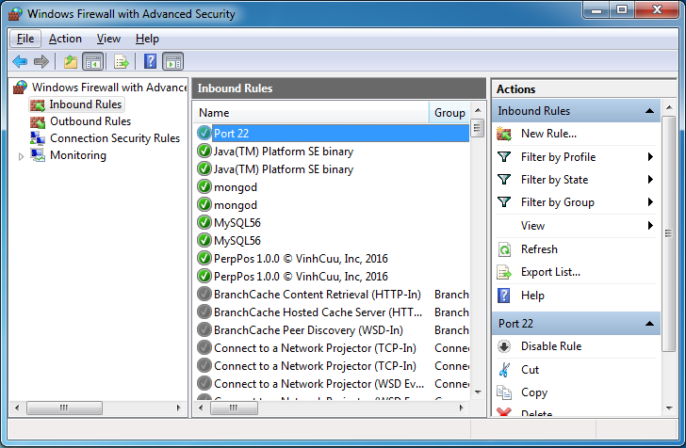The width and height of the screenshot is (686, 448).
Task: Click the Copy pages icon
Action: (504, 392)
